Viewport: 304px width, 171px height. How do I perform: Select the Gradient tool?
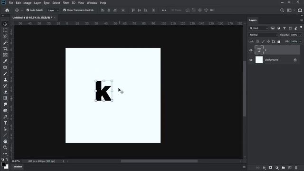pos(5,98)
